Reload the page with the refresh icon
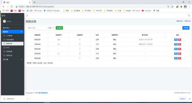This screenshot has width=192, height=103. [12, 7]
